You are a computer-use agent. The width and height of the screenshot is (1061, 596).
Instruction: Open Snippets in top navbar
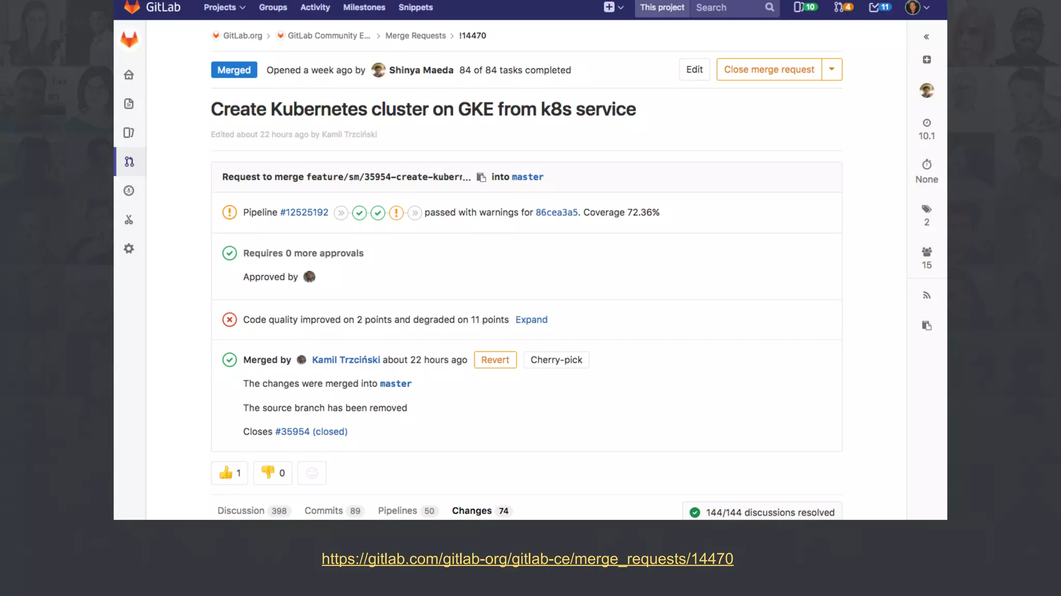coord(415,7)
